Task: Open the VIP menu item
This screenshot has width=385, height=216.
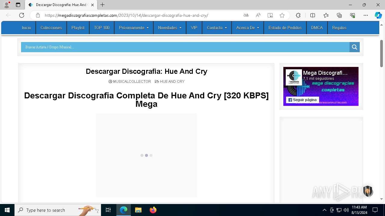Action: [194, 28]
